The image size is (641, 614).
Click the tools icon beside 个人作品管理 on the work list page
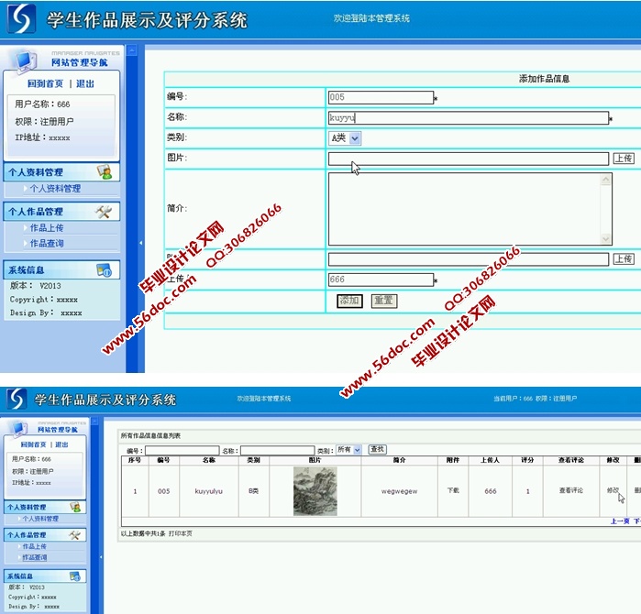click(x=74, y=535)
